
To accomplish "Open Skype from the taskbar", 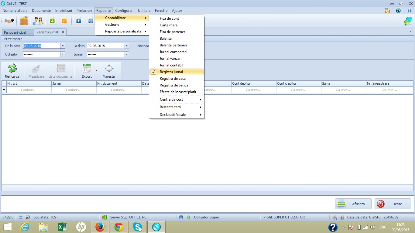I will [x=138, y=227].
